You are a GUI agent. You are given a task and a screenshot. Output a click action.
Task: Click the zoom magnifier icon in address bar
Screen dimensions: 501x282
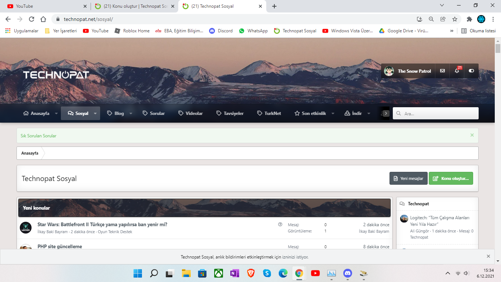(x=431, y=19)
